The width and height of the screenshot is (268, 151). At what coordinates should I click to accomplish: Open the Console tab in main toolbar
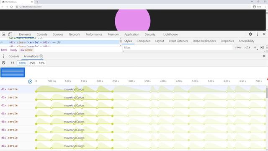point(42,34)
